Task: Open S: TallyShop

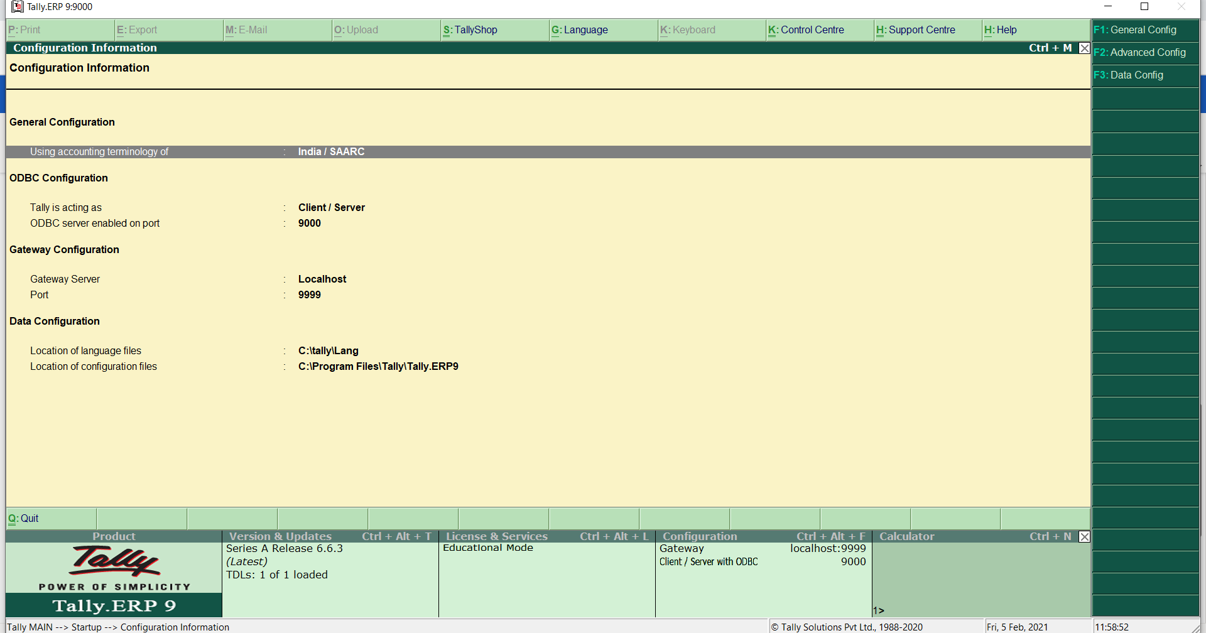Action: [494, 30]
